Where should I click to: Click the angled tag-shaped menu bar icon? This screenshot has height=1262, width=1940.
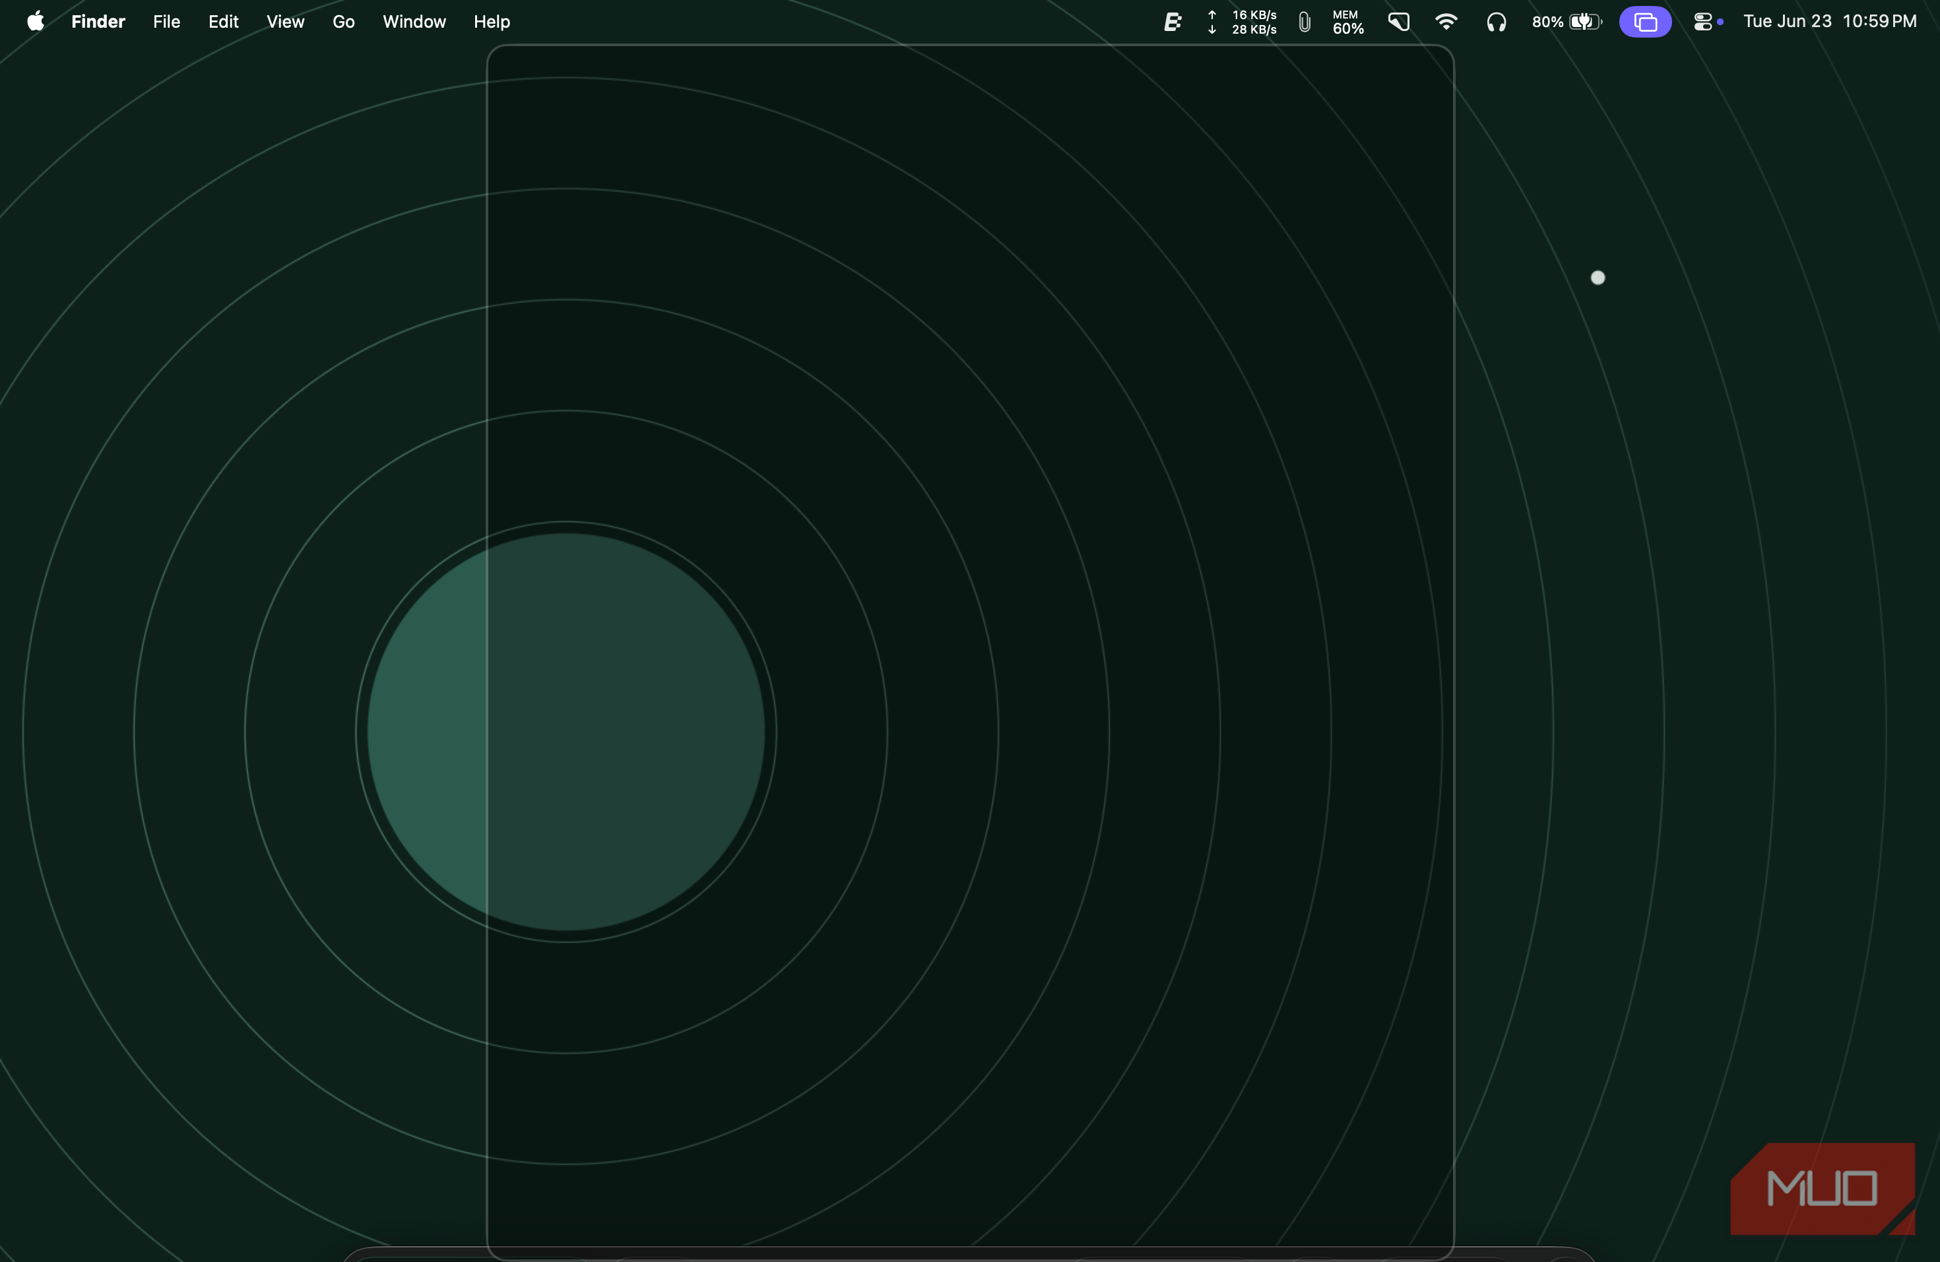[x=1399, y=22]
